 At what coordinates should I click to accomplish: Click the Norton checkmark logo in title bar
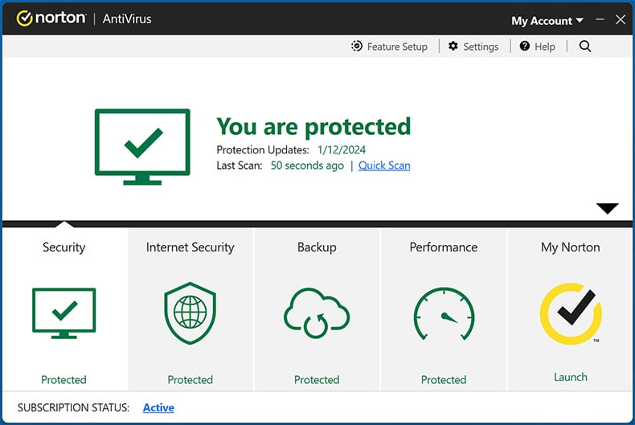tap(24, 18)
